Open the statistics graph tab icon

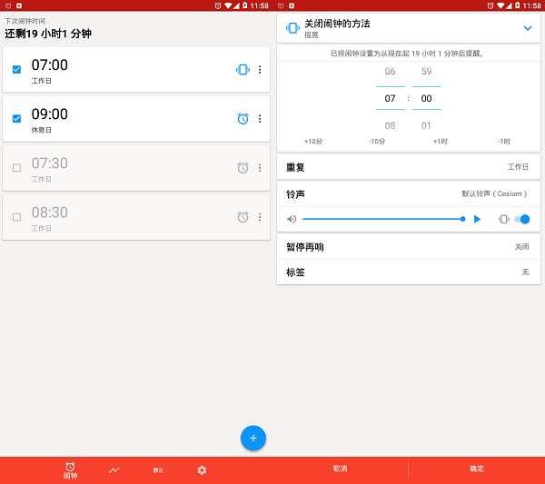[x=114, y=469]
